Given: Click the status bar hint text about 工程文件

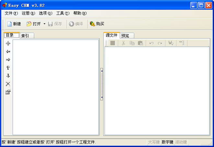Looking at the screenshot, I should (49, 142).
